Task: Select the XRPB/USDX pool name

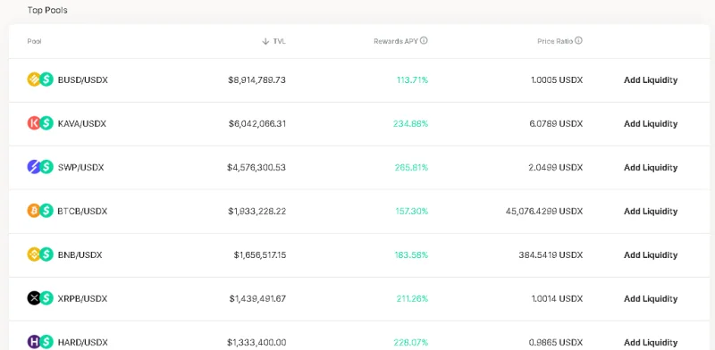Action: click(x=82, y=298)
